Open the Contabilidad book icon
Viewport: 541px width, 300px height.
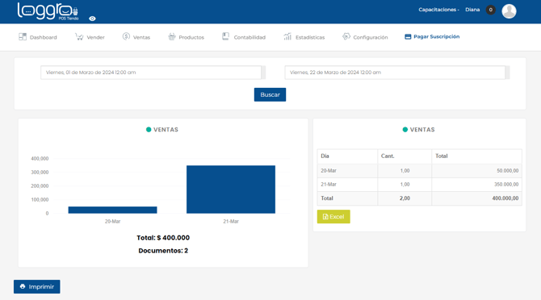tap(225, 36)
